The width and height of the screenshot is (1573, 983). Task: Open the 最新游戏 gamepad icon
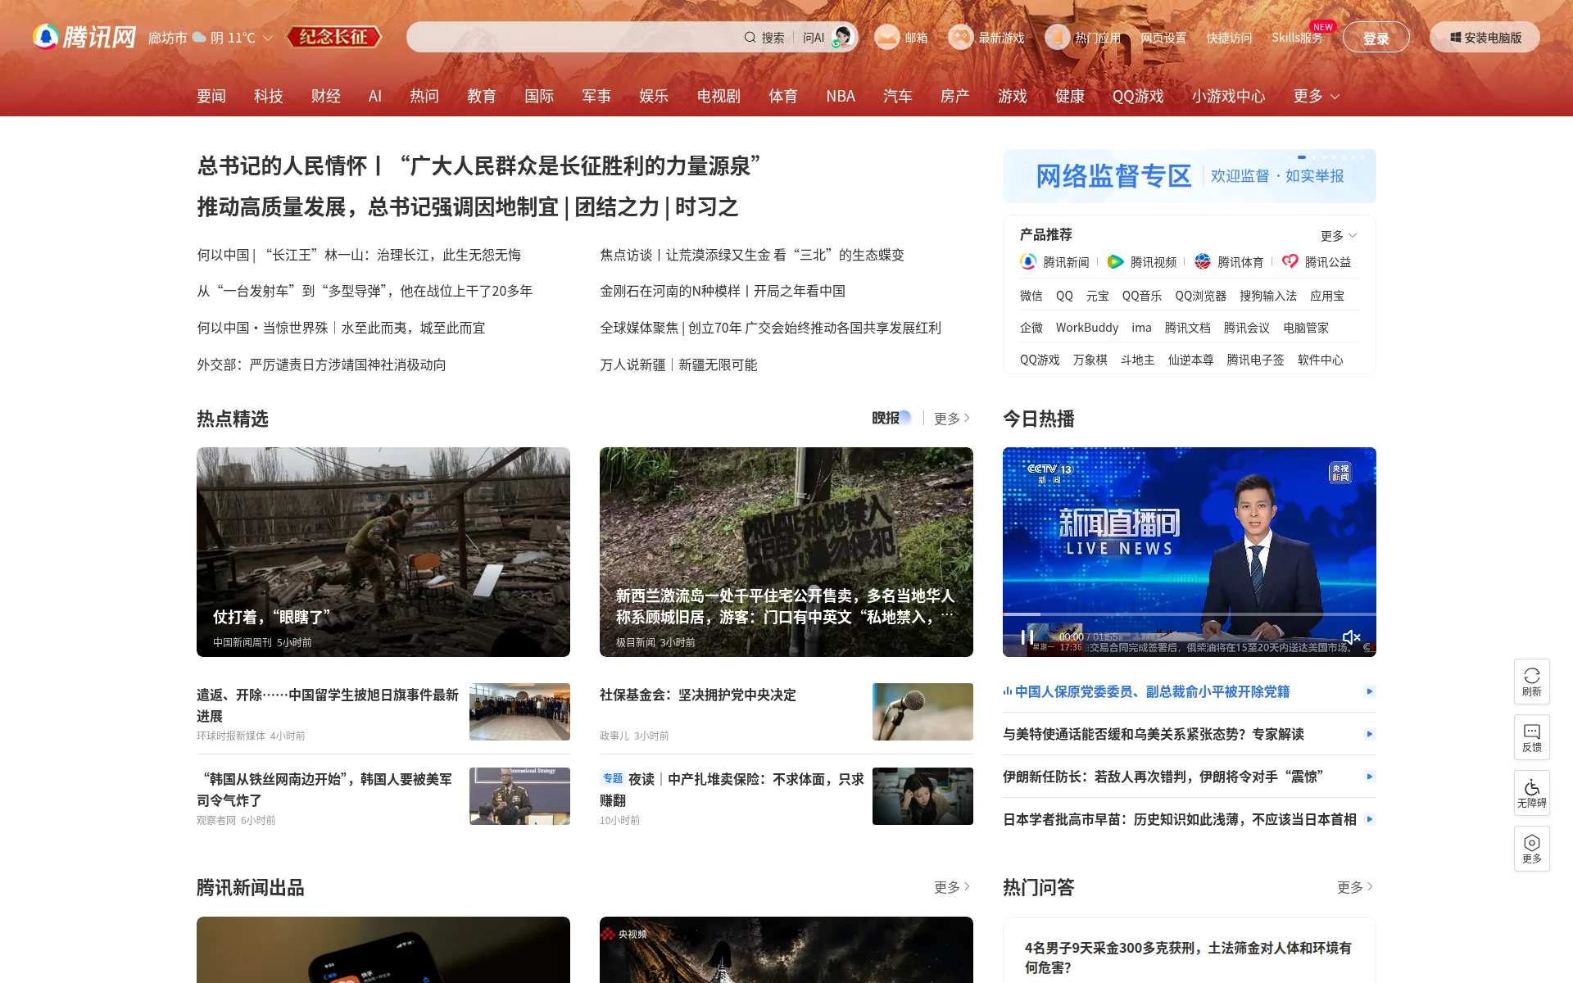(960, 37)
